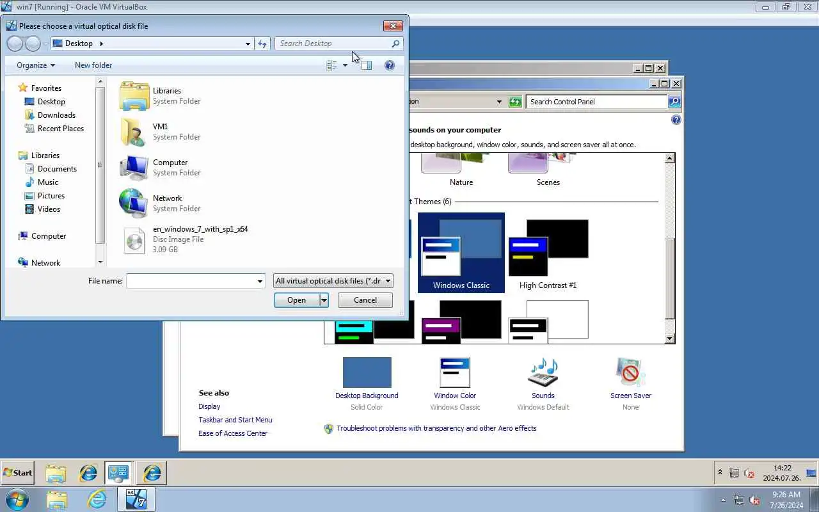Select Recent Places under Favorites
Screen dimensions: 819x512
click(x=60, y=129)
